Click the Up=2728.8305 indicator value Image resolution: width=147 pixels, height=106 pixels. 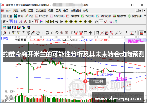(x=54, y=40)
